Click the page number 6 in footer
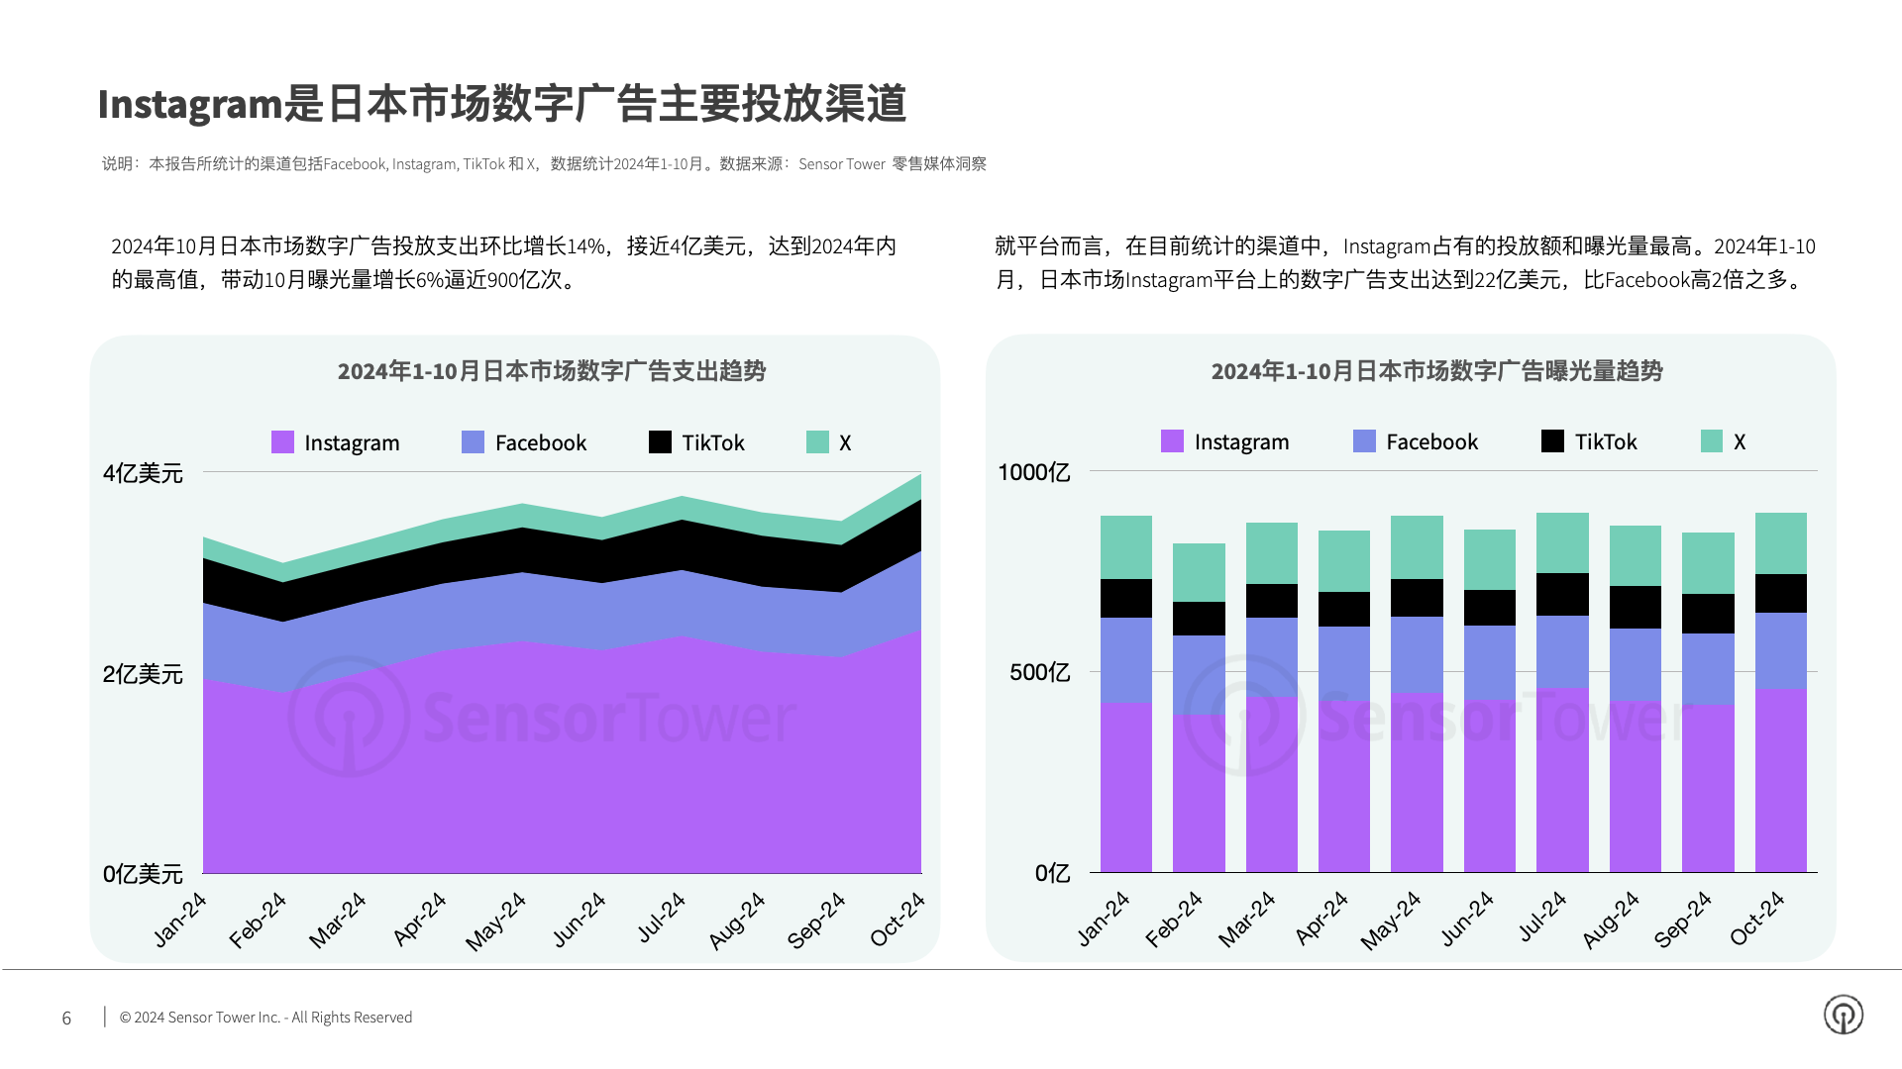1902x1069 pixels. (66, 1018)
